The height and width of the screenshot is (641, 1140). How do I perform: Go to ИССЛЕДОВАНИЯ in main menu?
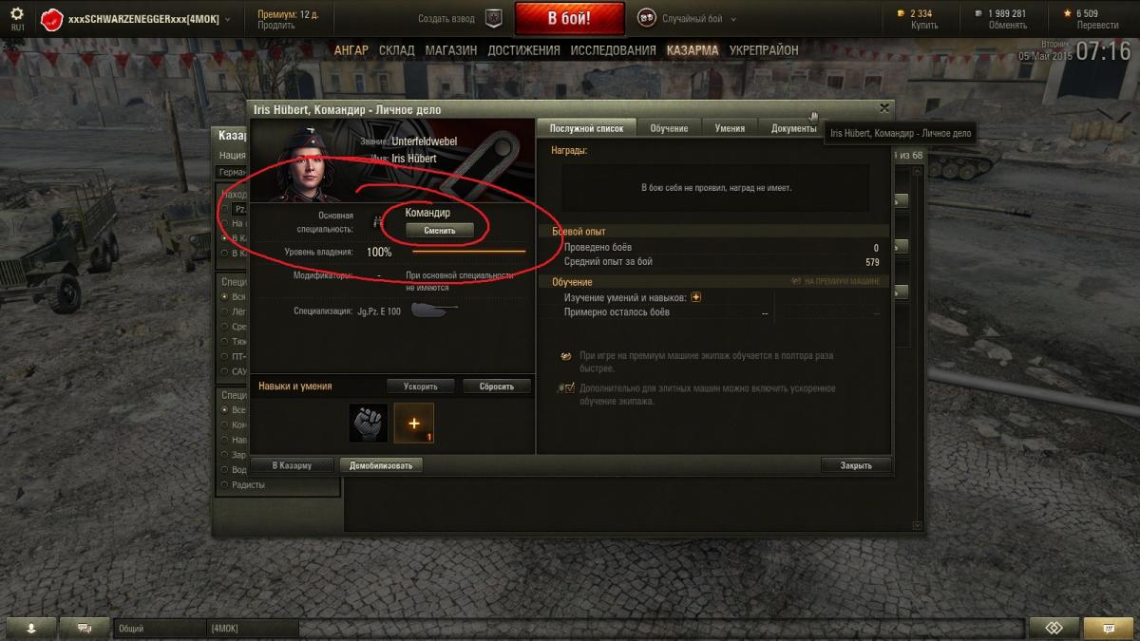(x=612, y=49)
